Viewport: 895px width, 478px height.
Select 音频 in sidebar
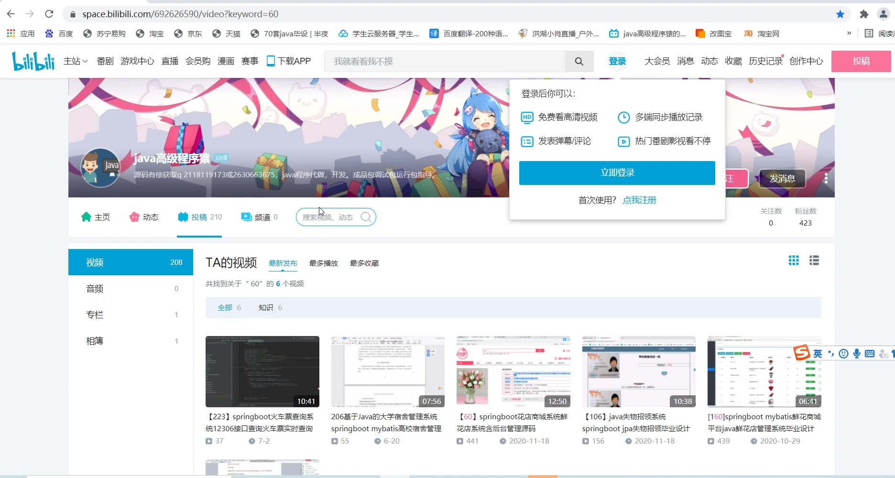tap(131, 289)
